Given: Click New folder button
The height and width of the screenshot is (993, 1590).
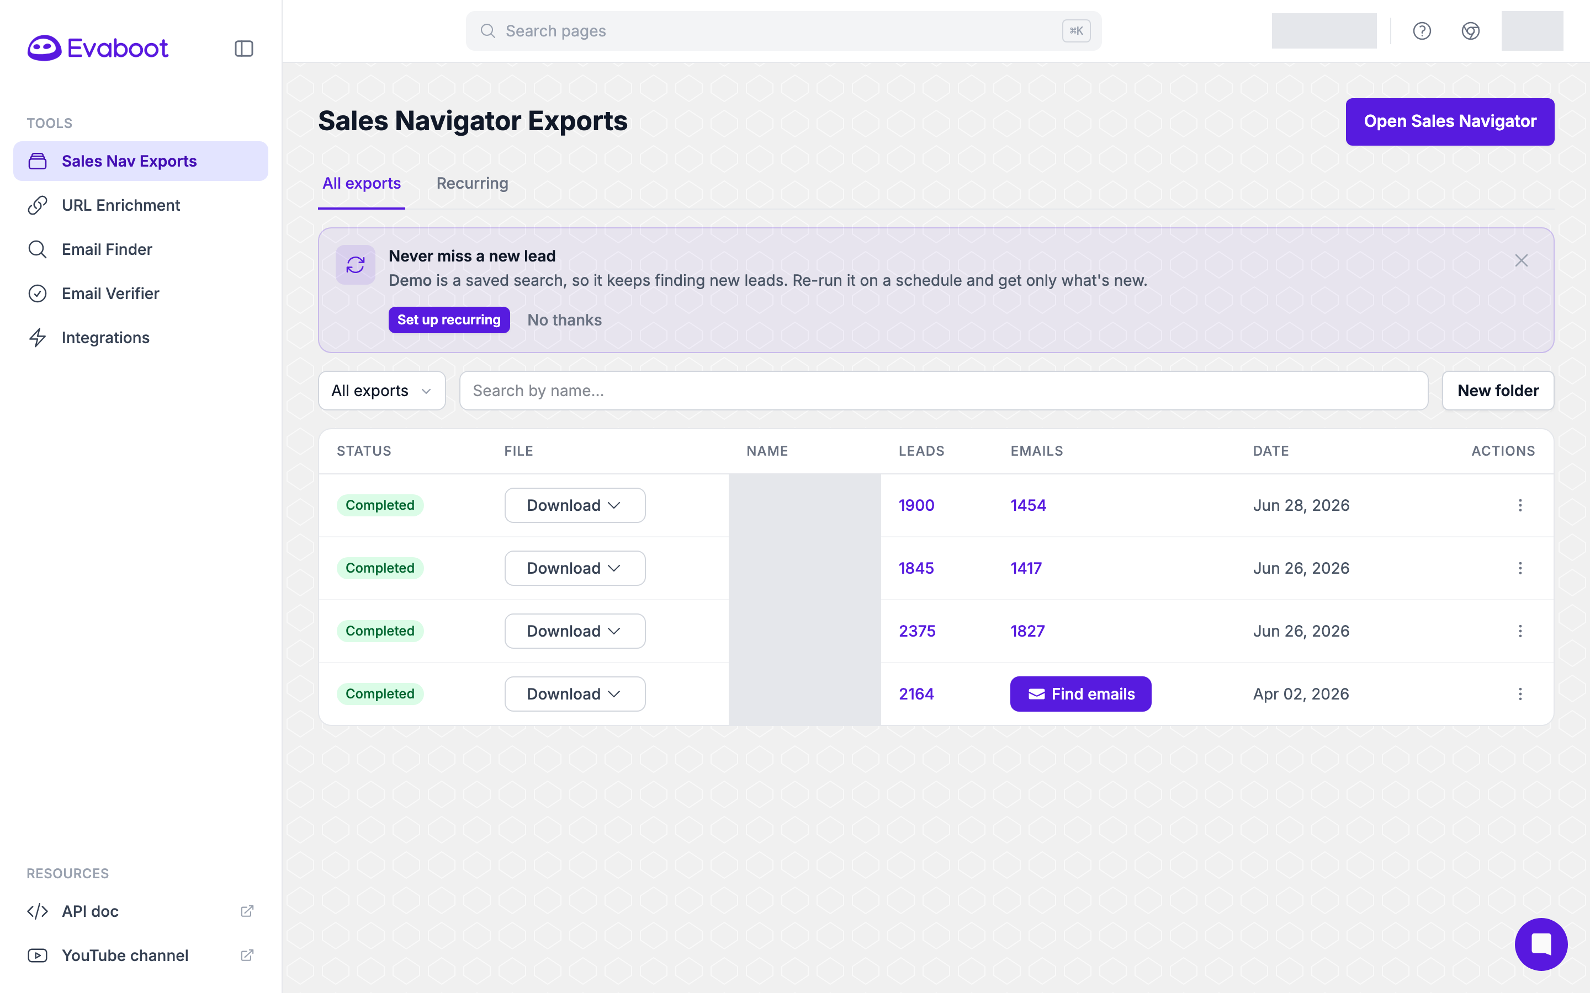Looking at the screenshot, I should click(1498, 391).
